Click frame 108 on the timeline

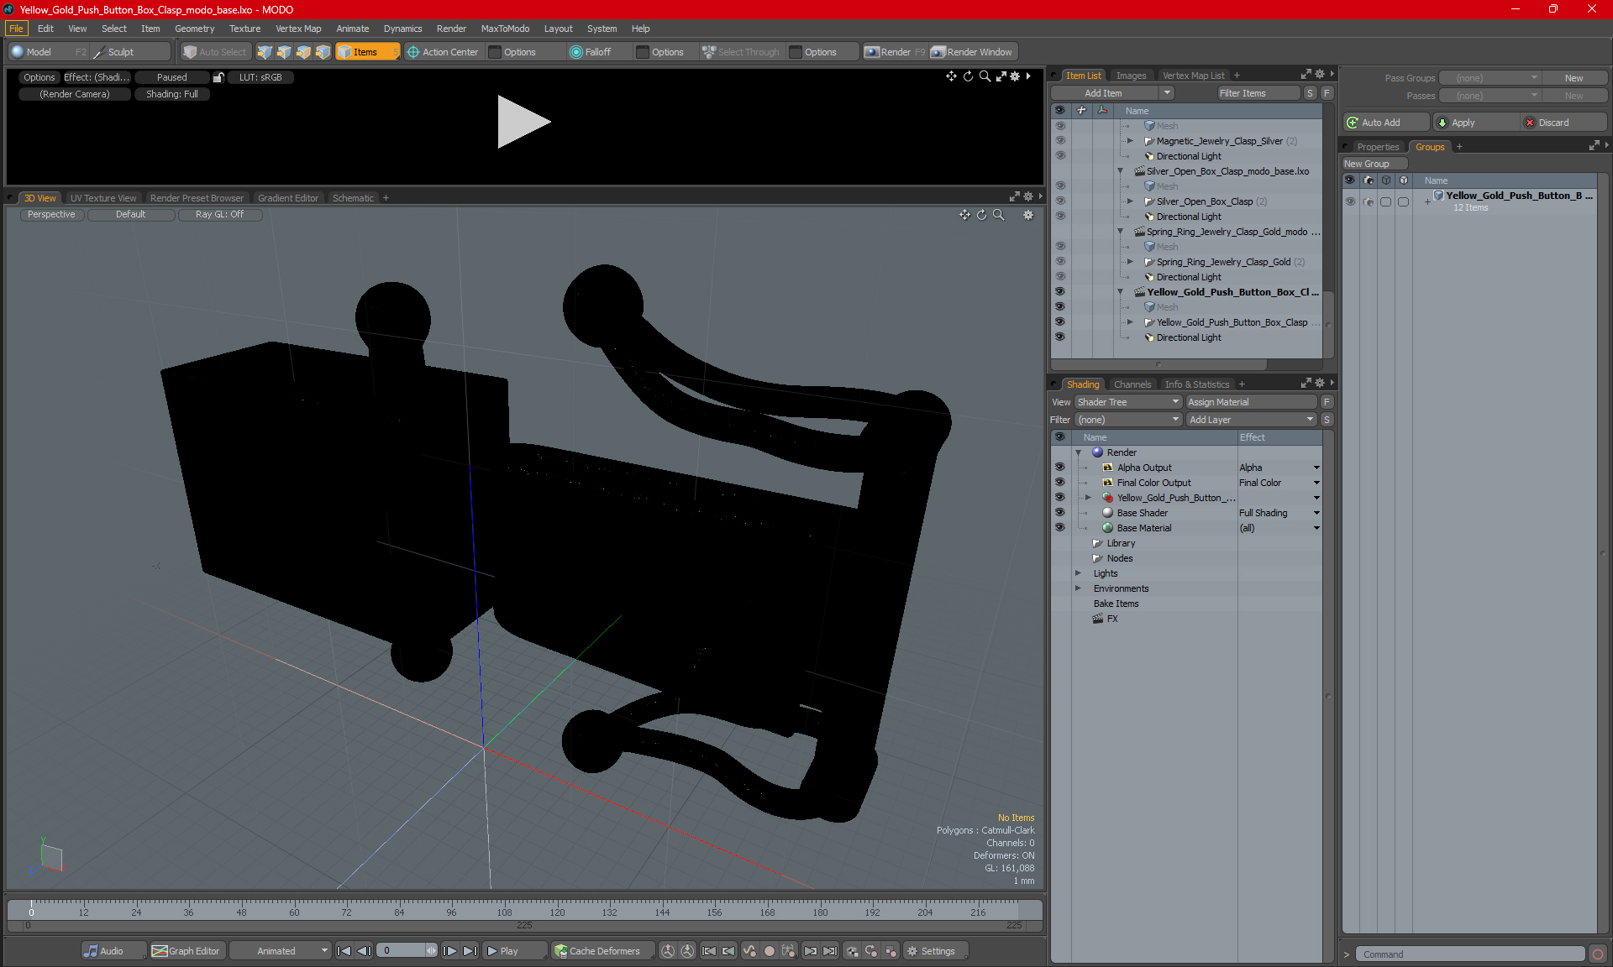pyautogui.click(x=504, y=912)
